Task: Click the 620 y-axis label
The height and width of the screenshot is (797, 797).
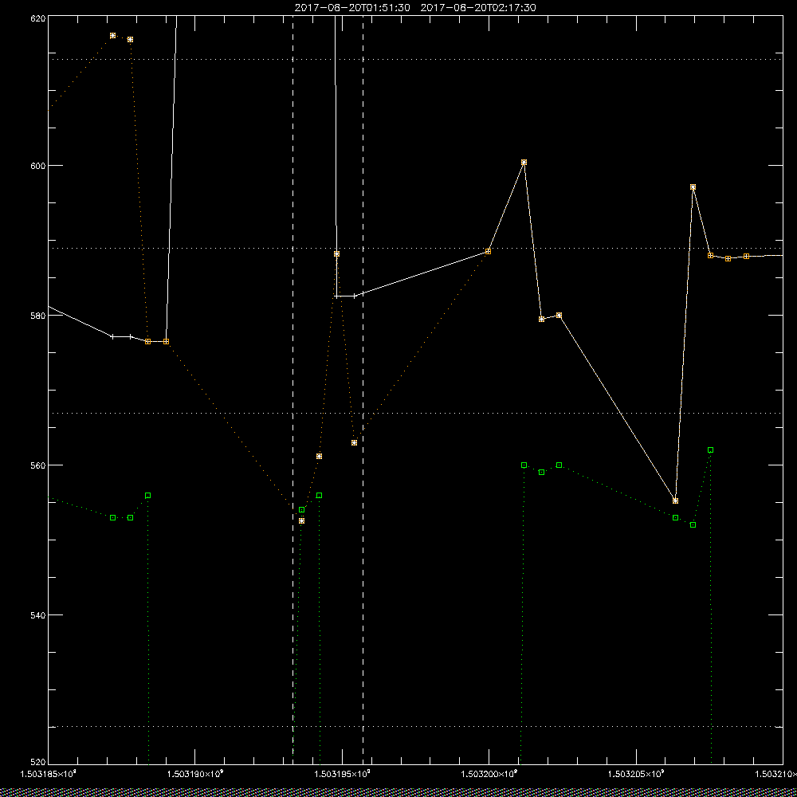Action: [x=38, y=18]
